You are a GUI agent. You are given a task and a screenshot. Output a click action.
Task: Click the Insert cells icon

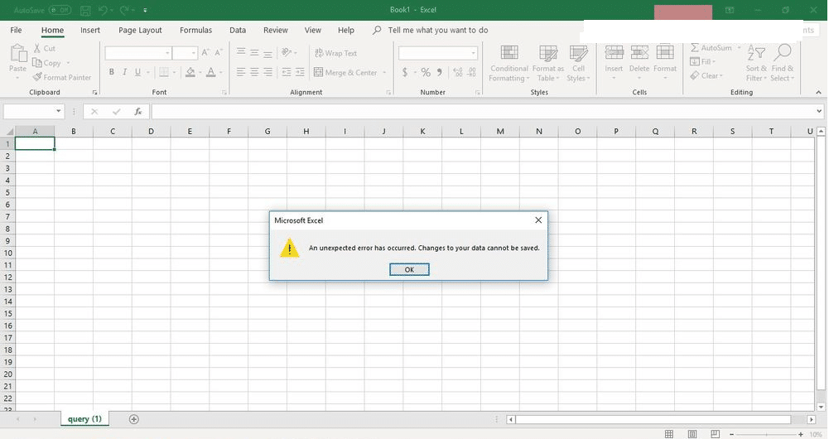(614, 52)
